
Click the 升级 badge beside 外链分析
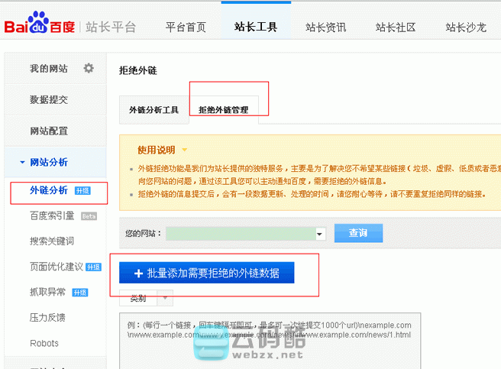[82, 191]
